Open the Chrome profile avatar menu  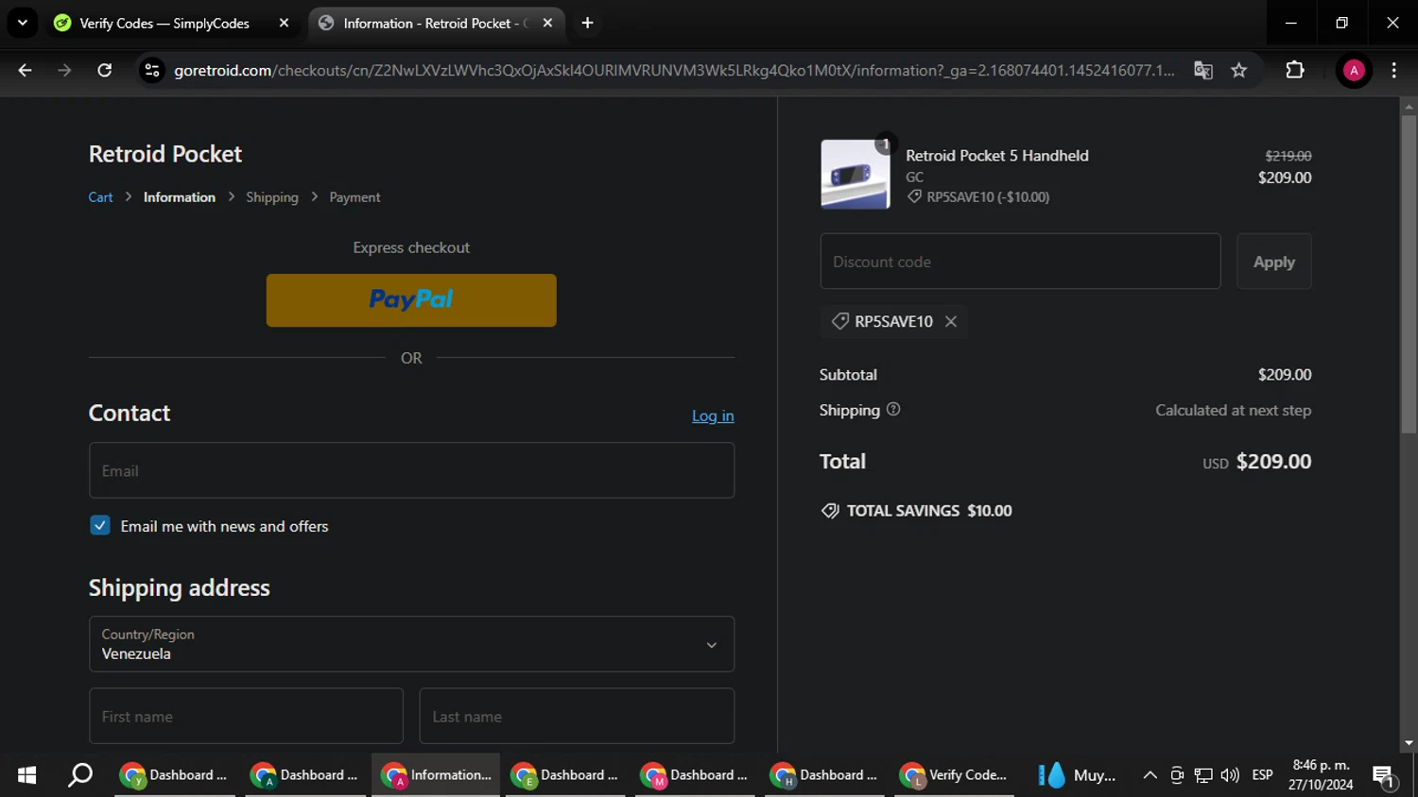click(x=1354, y=71)
